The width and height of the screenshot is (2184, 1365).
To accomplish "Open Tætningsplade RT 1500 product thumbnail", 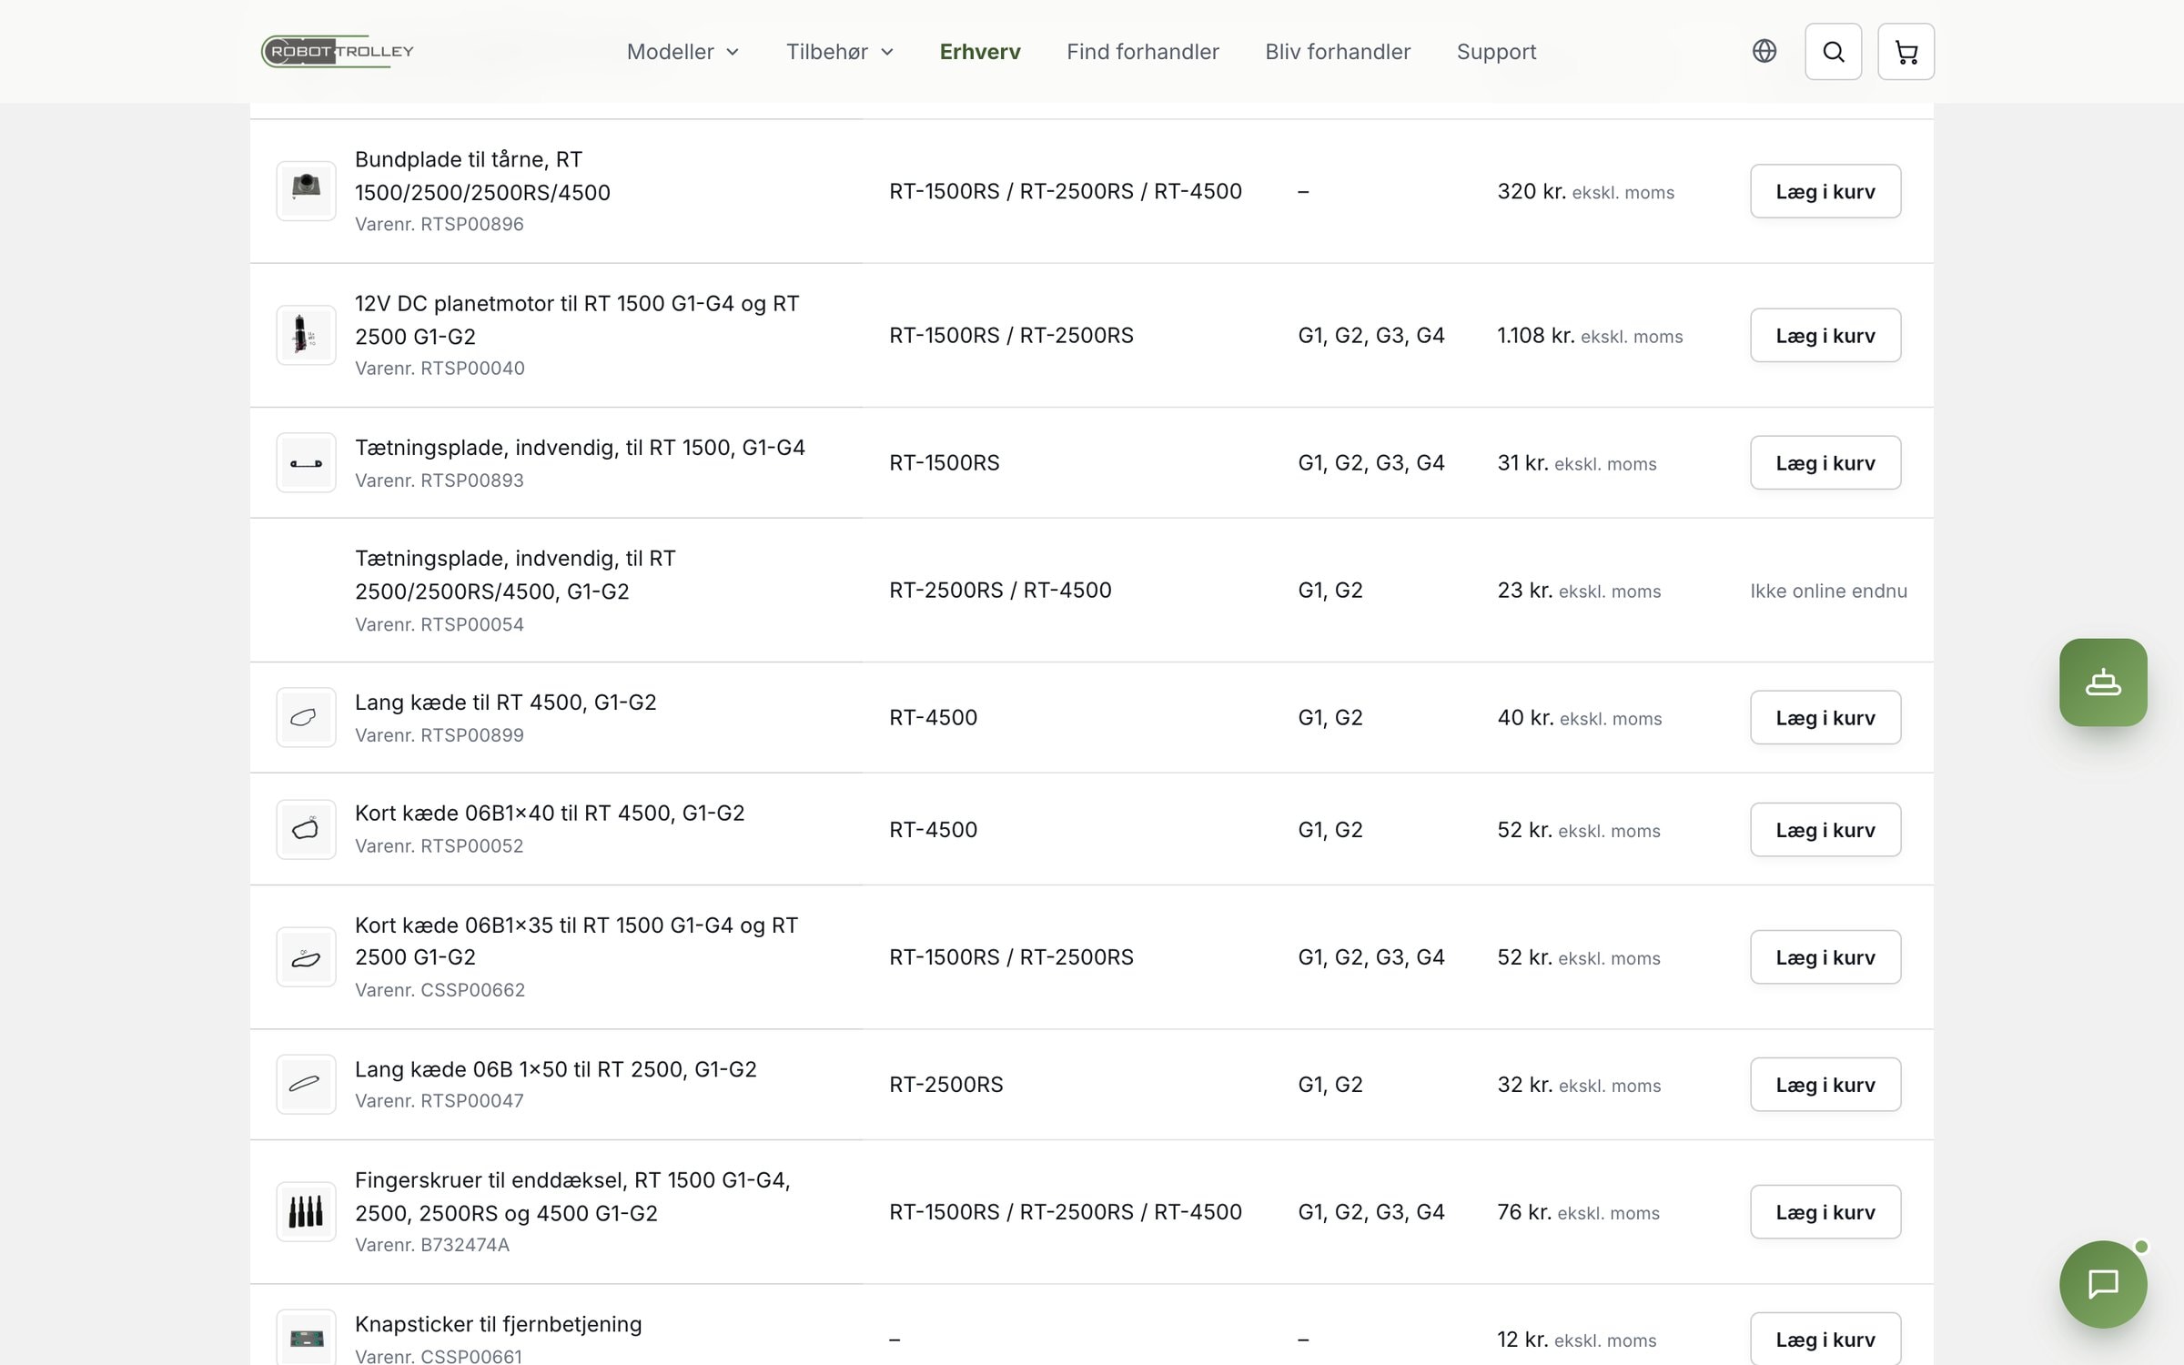I will (x=306, y=462).
